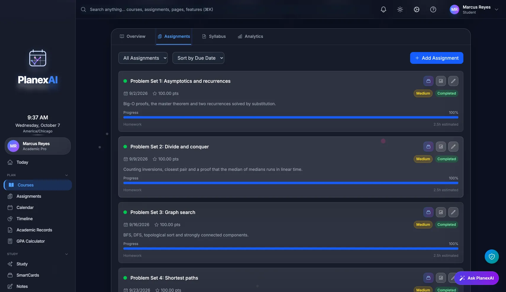Open the Syllabus tab
Screen dimensions: 506x292
click(214, 36)
